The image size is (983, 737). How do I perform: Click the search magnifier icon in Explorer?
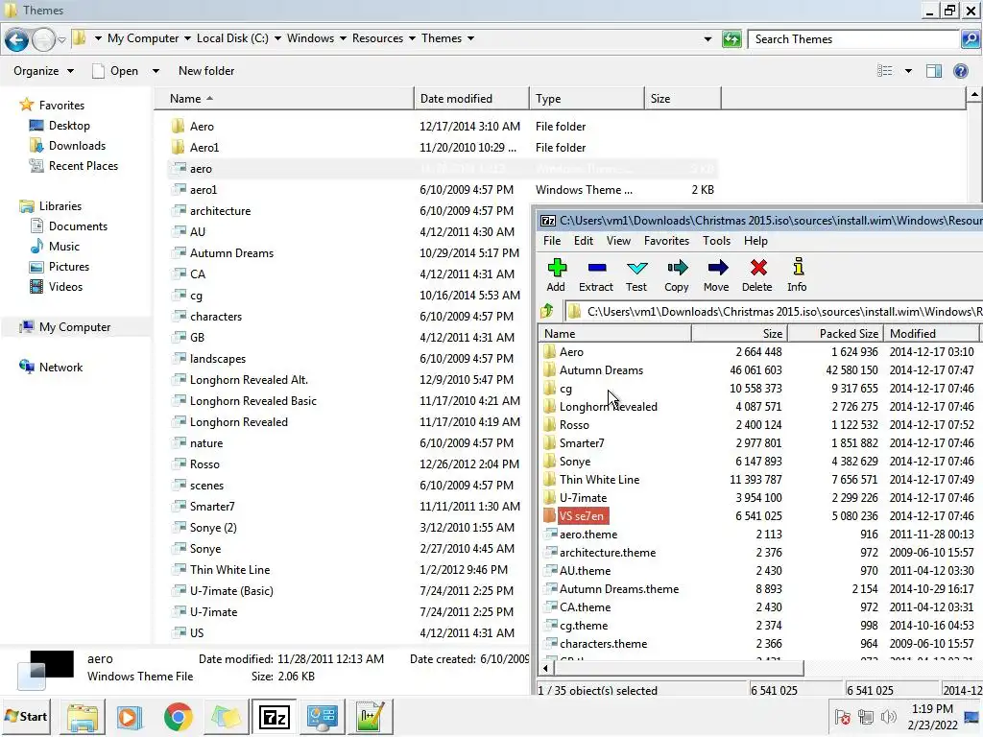[970, 39]
